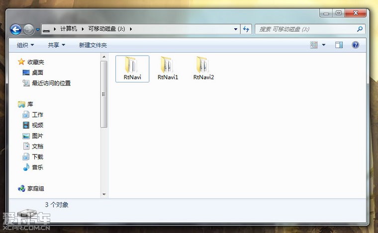Click the 图片 picture icon
This screenshot has width=378, height=233.
(26, 136)
